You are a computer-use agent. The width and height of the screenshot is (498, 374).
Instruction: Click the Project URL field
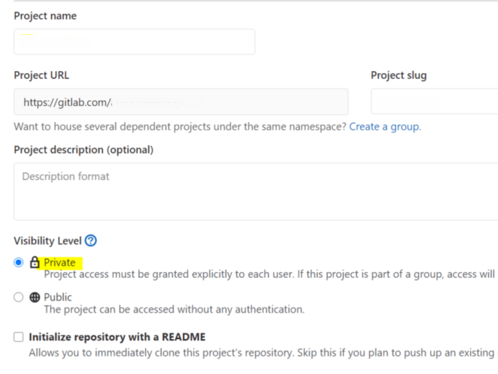(181, 102)
